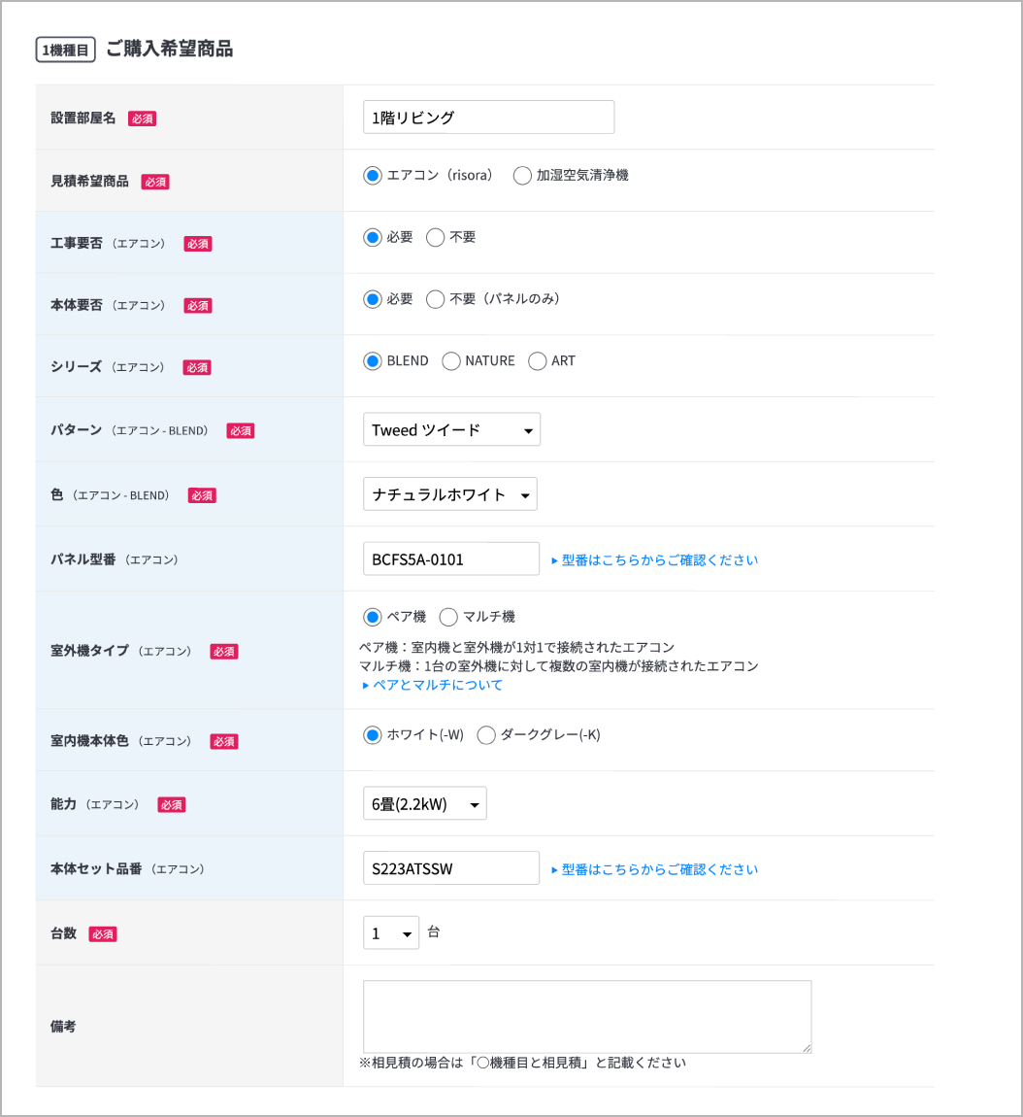Select ダークグレー(-K) indoor unit color

coord(486,735)
